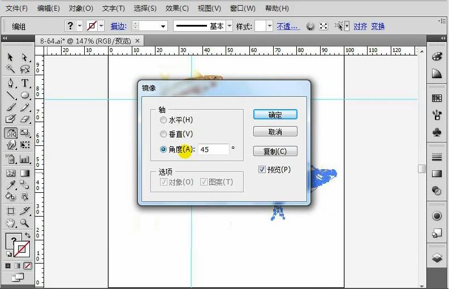Set paint mode to Color in toolbox
The width and height of the screenshot is (449, 289).
pyautogui.click(x=8, y=266)
